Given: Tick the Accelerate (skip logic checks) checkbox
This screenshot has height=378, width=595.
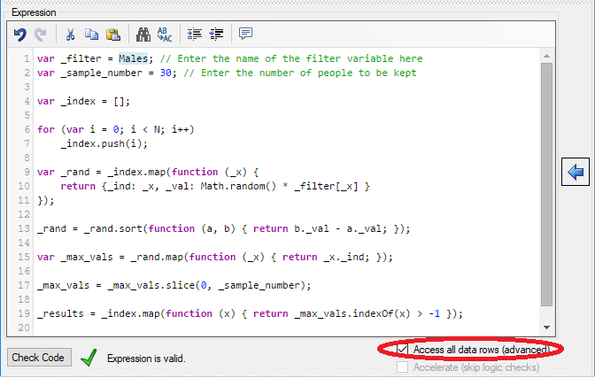Looking at the screenshot, I should coord(404,366).
